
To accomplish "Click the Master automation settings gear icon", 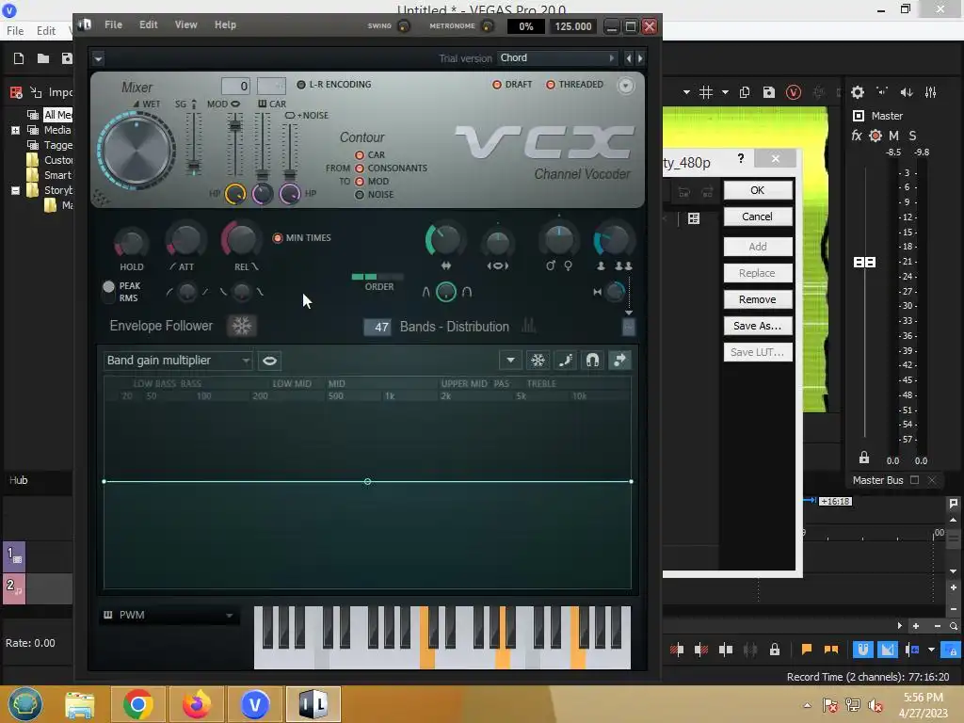I will pyautogui.click(x=876, y=136).
